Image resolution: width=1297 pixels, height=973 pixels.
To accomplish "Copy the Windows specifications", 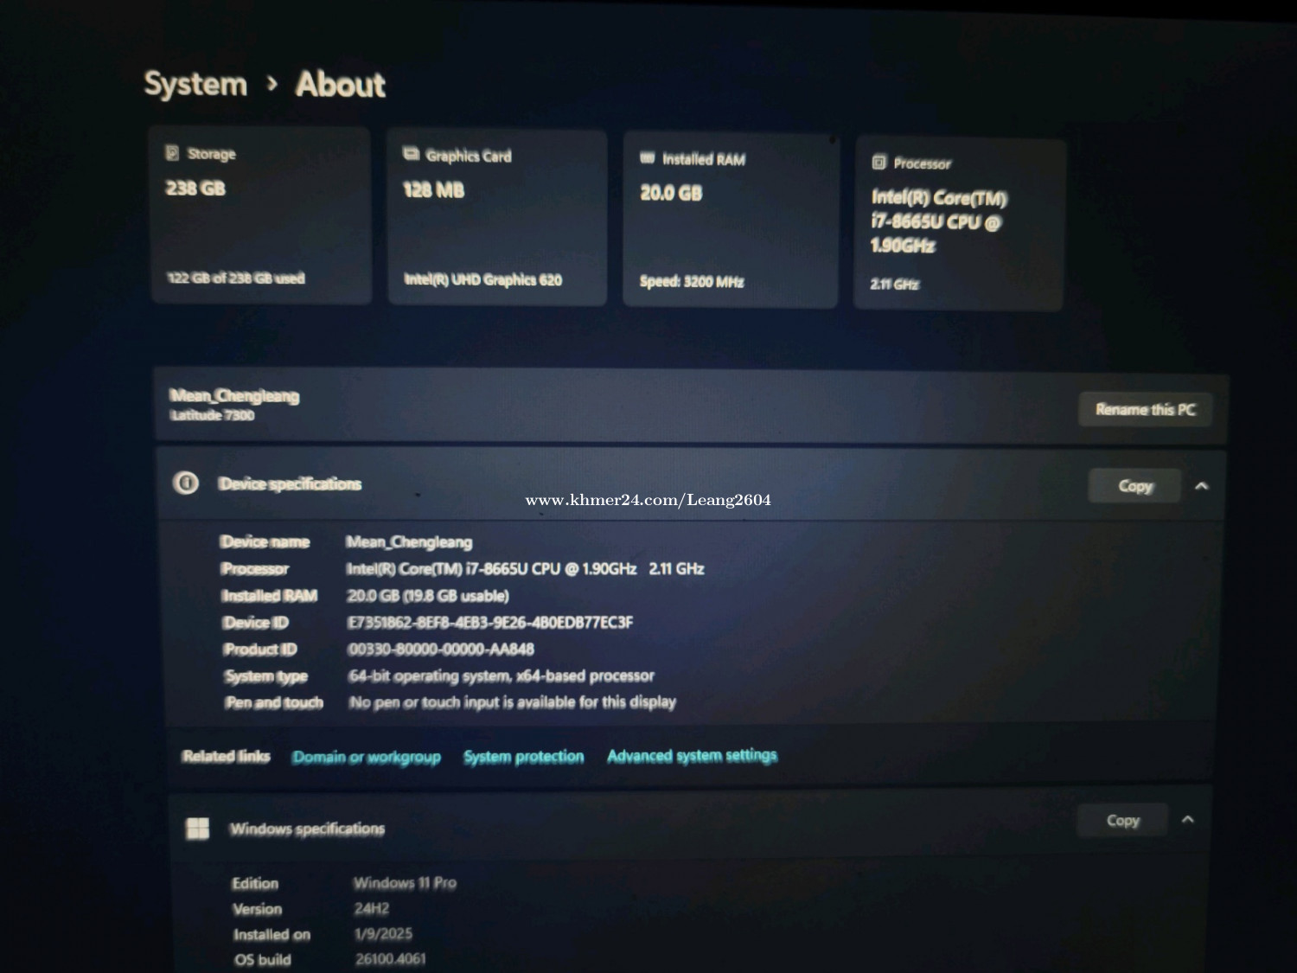I will point(1122,820).
